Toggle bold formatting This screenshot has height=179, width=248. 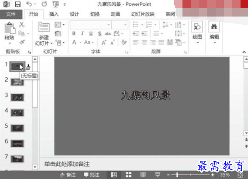[74, 33]
